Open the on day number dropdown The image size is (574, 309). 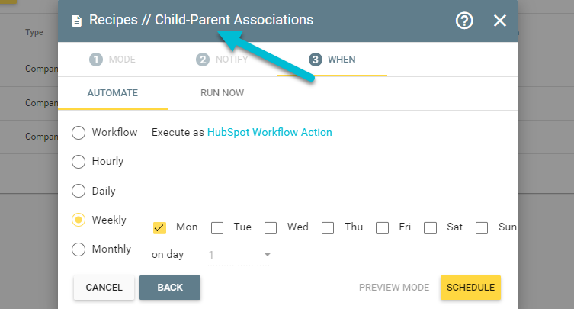point(239,255)
